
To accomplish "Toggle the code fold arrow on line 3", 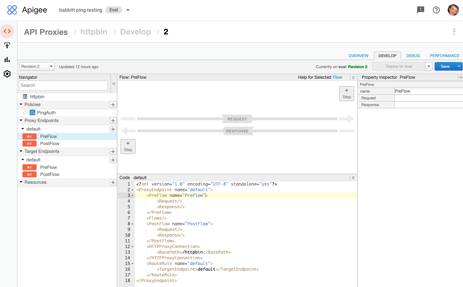I will (132, 195).
